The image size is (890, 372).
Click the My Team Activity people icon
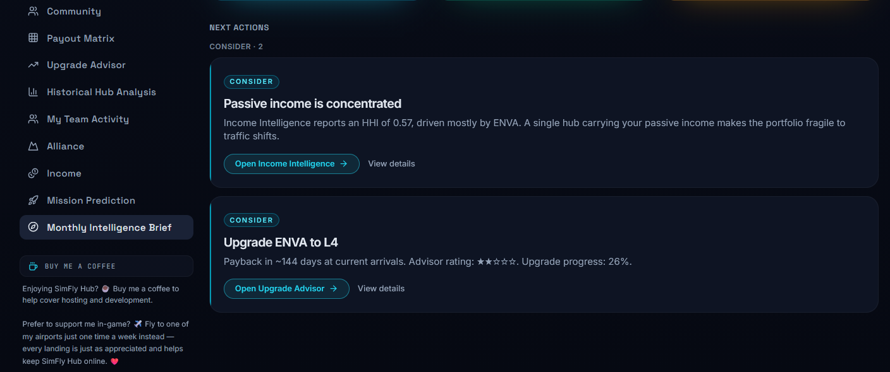[34, 119]
